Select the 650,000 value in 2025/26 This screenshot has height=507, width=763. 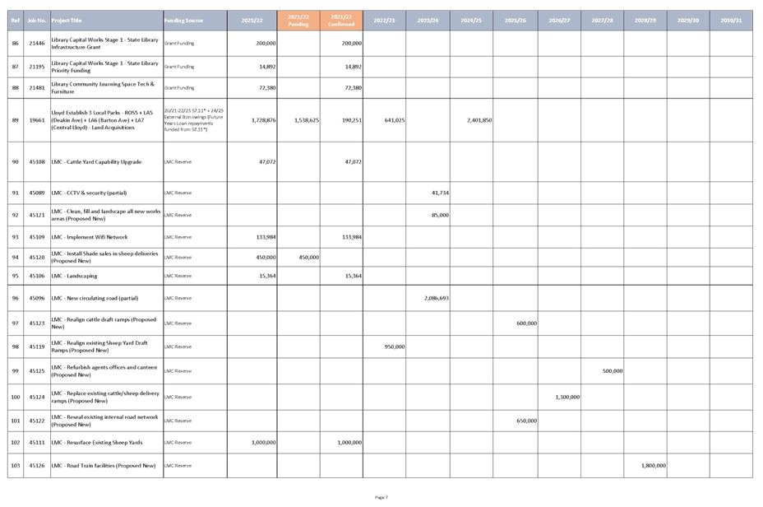[526, 421]
